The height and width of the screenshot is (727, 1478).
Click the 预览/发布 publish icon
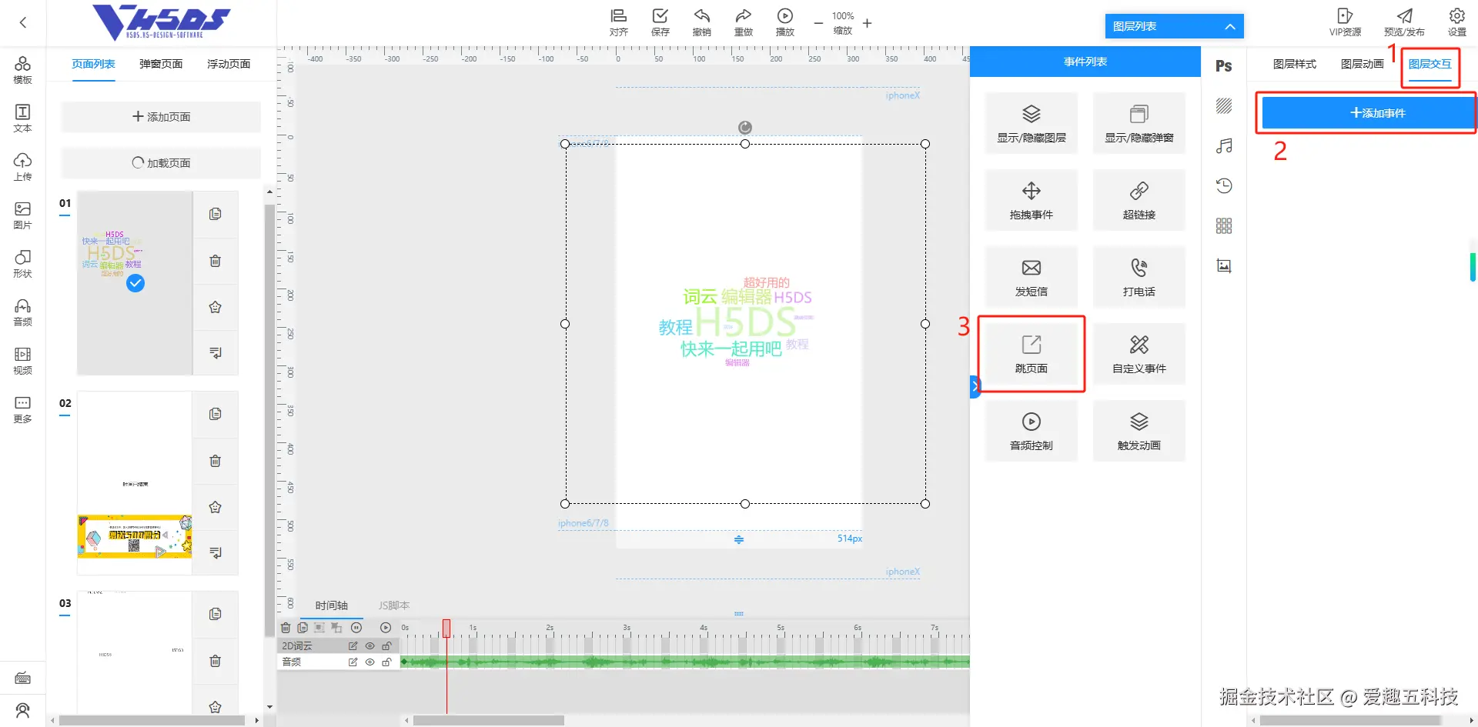click(x=1404, y=22)
